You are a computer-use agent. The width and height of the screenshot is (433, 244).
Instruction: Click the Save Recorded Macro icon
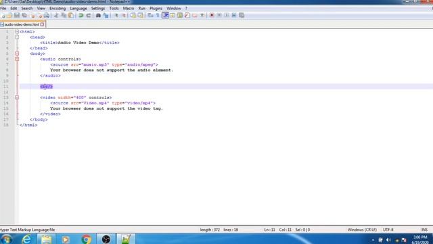[x=242, y=16]
